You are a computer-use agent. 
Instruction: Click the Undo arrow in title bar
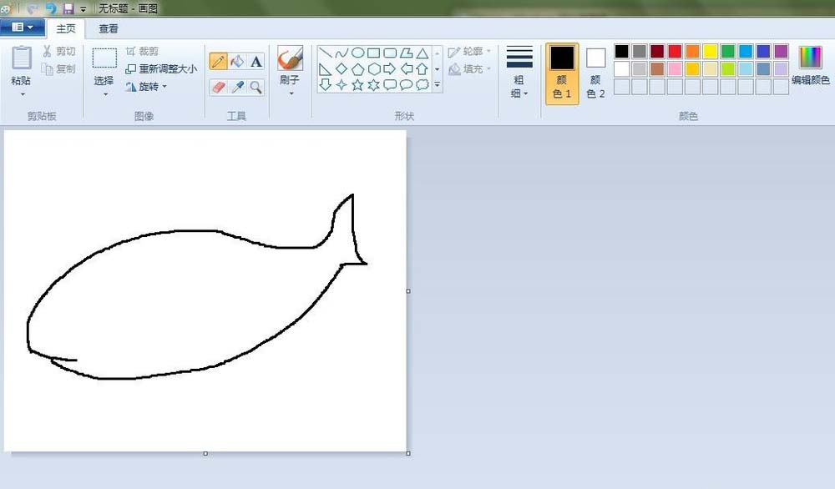coord(51,8)
